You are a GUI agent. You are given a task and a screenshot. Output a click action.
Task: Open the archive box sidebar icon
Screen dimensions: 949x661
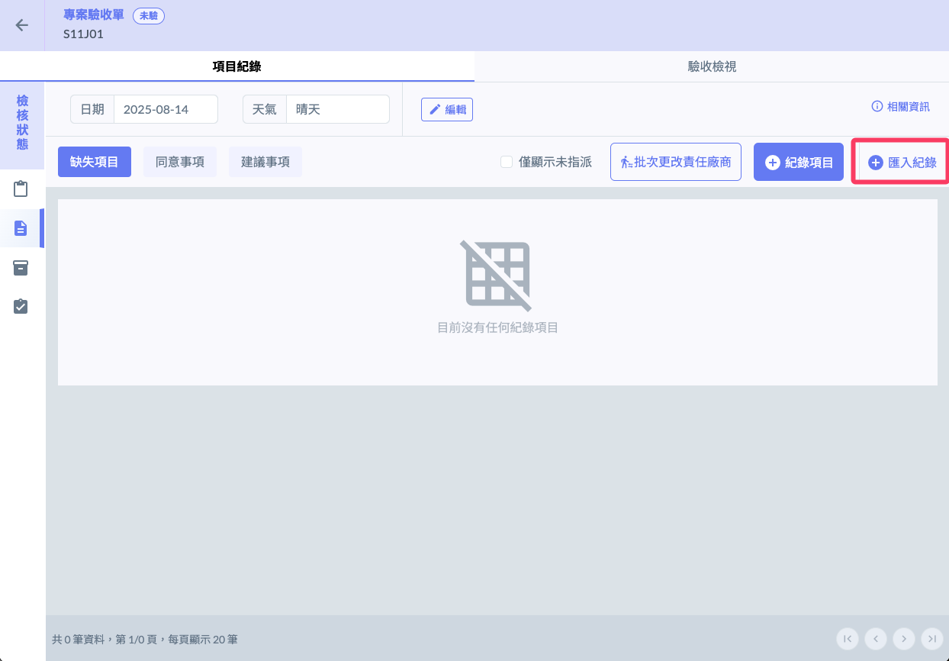pyautogui.click(x=21, y=267)
